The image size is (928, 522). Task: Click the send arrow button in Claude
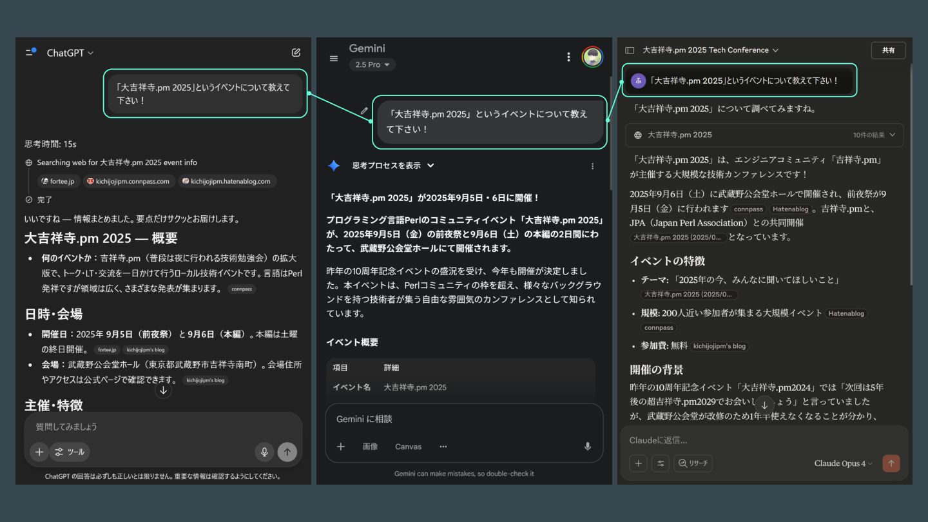(x=891, y=463)
